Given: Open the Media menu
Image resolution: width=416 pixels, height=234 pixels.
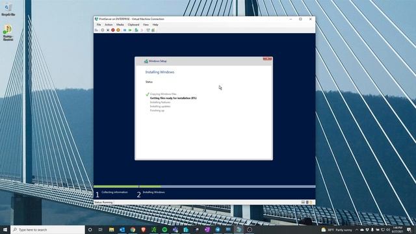Looking at the screenshot, I should click(120, 25).
